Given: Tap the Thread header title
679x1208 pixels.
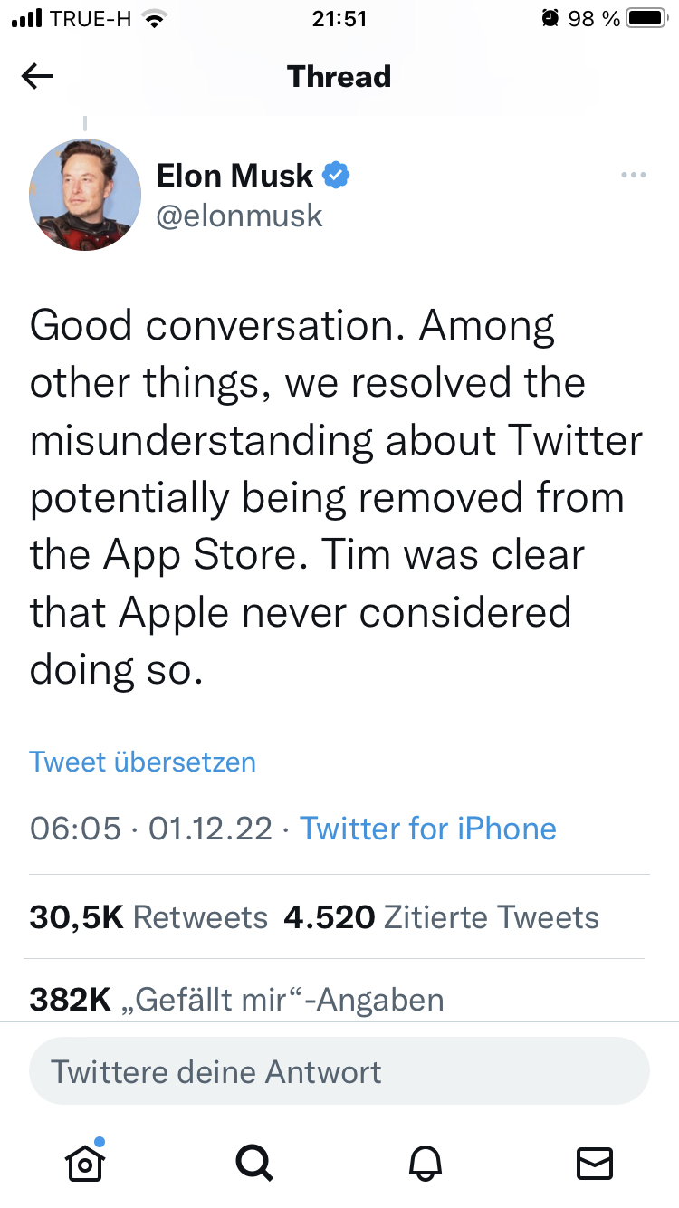Looking at the screenshot, I should pyautogui.click(x=339, y=76).
